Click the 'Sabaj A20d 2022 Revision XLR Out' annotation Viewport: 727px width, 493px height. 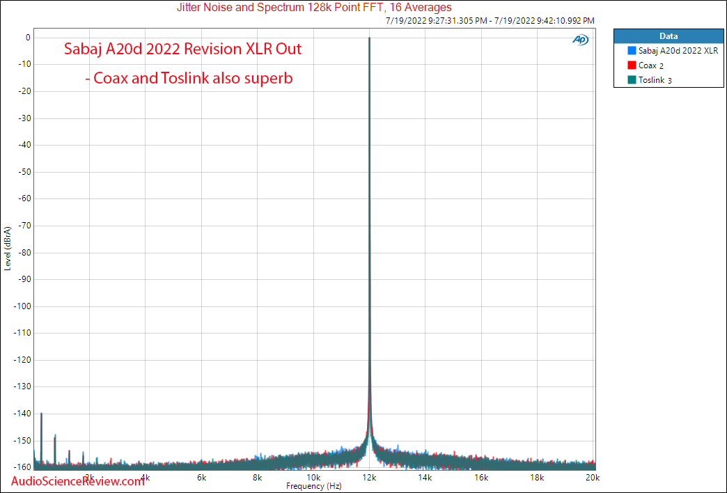pyautogui.click(x=182, y=49)
